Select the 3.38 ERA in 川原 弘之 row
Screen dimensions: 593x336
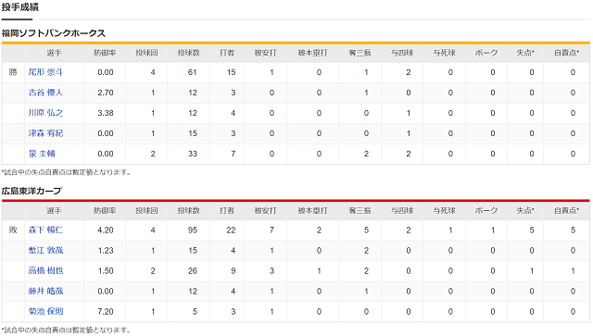click(x=106, y=113)
